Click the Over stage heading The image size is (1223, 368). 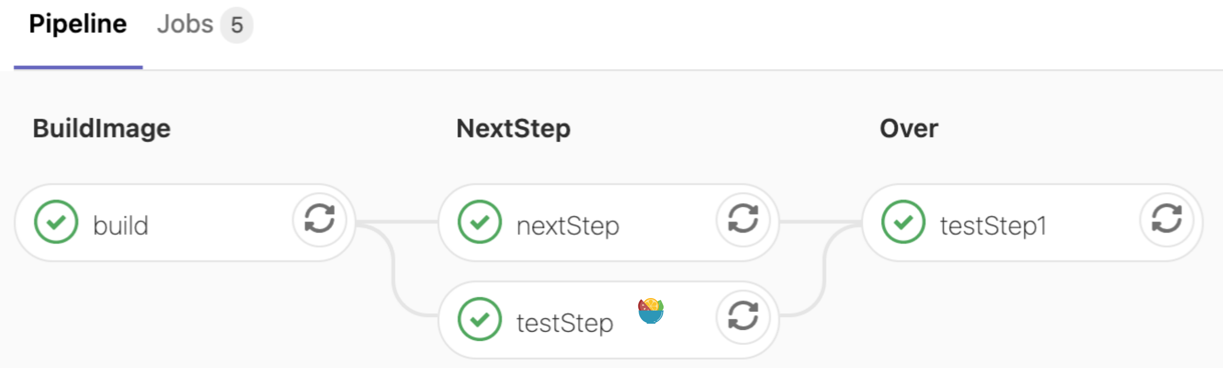909,128
